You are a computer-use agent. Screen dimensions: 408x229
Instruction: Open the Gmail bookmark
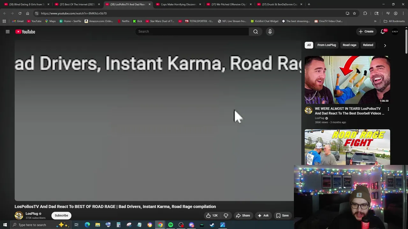tap(18, 21)
